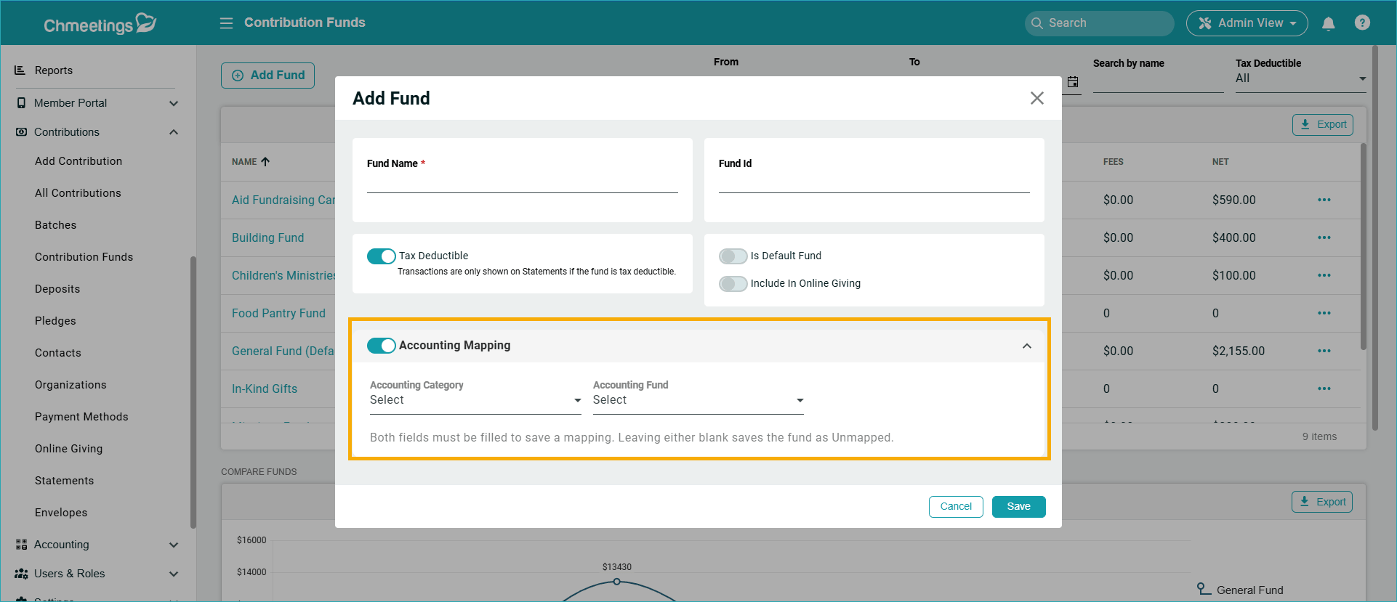
Task: Open the hamburger menu icon
Action: point(226,23)
